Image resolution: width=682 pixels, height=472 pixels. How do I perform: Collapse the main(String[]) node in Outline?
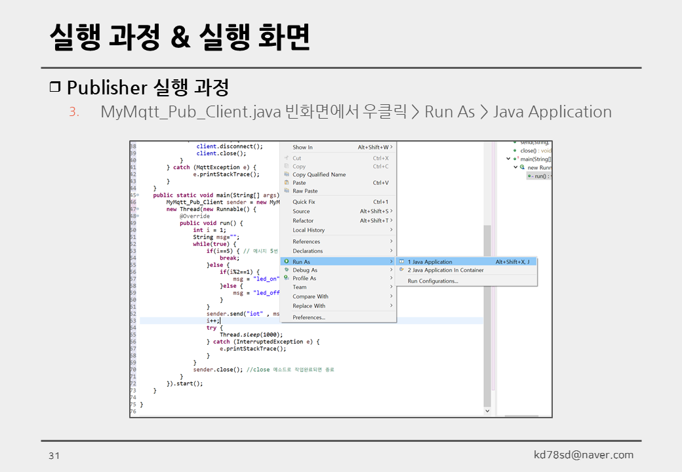[508, 159]
